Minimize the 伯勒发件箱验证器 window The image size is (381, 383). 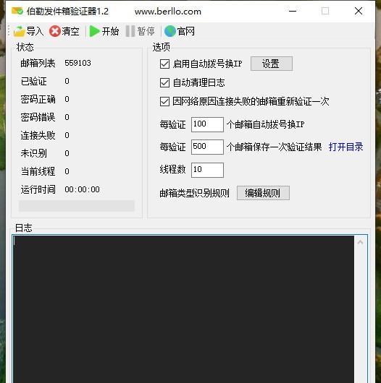click(293, 11)
